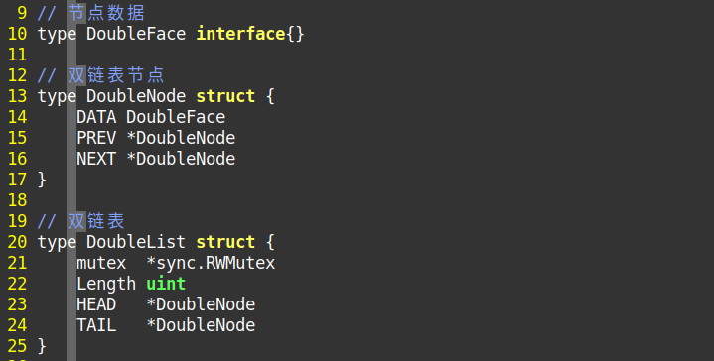Click line number 25 in gutter
714x361 pixels.
17,346
